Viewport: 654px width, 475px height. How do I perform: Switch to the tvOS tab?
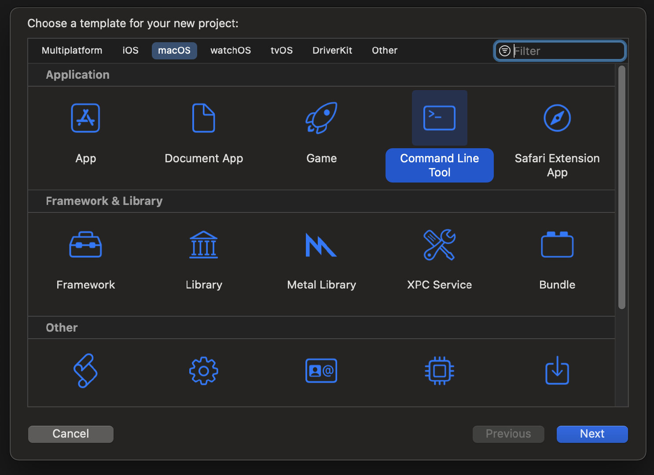coord(282,51)
